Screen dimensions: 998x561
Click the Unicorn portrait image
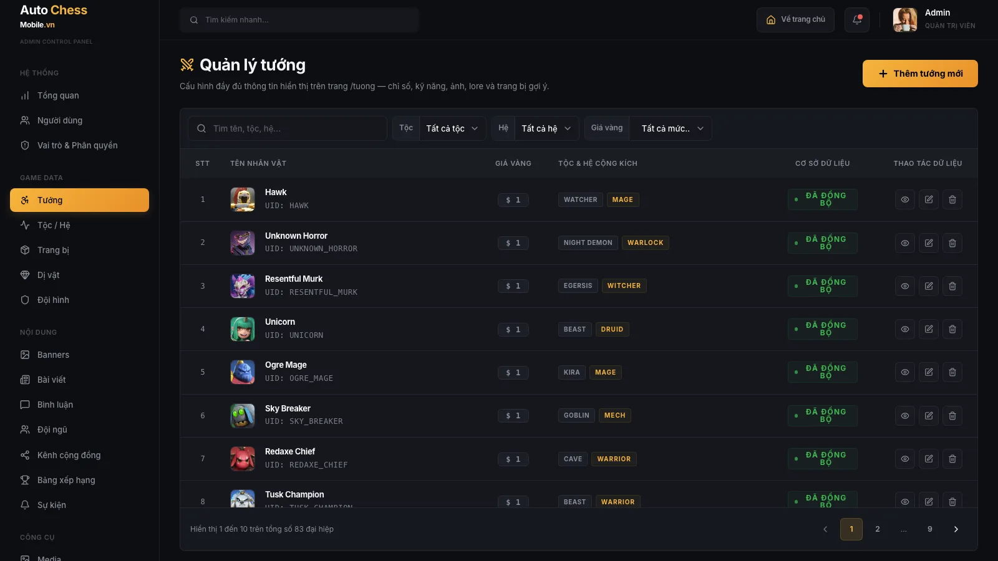click(243, 329)
